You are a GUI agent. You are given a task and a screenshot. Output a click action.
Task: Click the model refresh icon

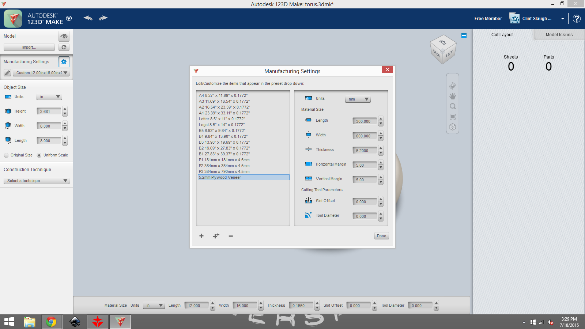pyautogui.click(x=64, y=47)
